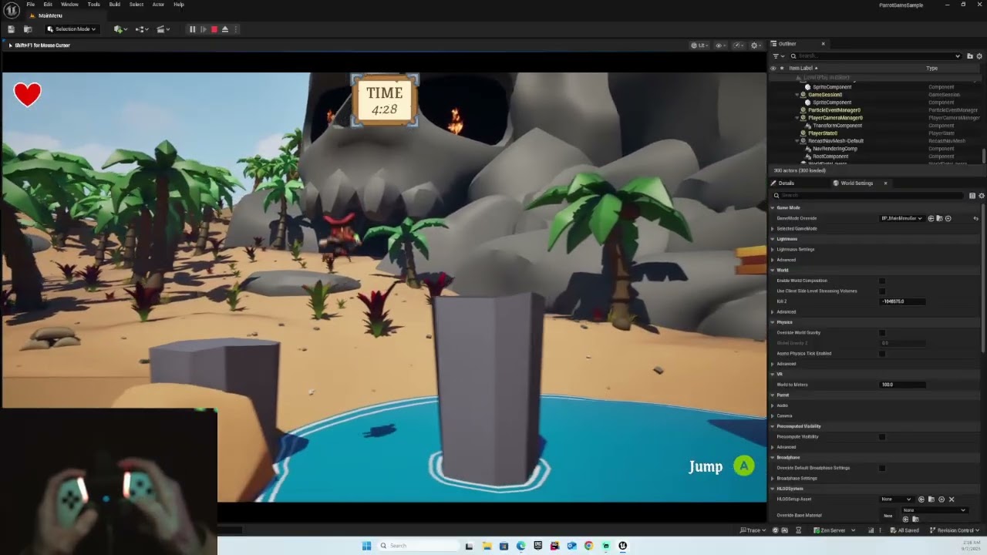Viewport: 987px width, 555px height.
Task: Reset GameMode Override to default value
Action: [975, 218]
